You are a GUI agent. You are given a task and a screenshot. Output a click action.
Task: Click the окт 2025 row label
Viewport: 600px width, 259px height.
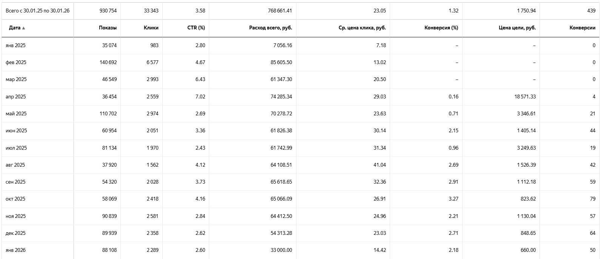click(15, 199)
